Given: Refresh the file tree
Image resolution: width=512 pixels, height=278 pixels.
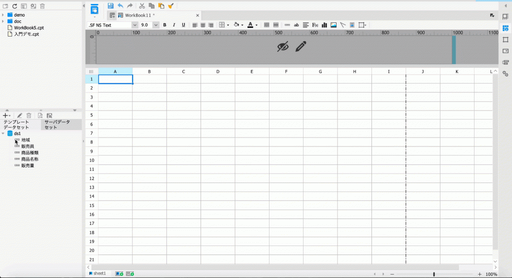Looking at the screenshot, I should (x=14, y=6).
